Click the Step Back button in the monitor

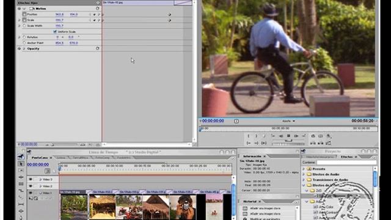[281, 136]
